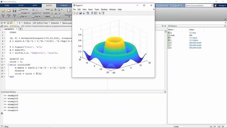Screen dimensions: 227x128
Task: Click Gorbachev folder in address bar
Action: [55, 23]
